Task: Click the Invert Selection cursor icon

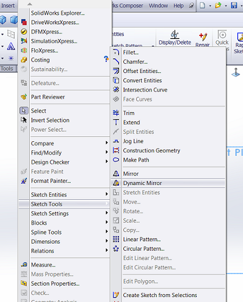Action: [24, 120]
